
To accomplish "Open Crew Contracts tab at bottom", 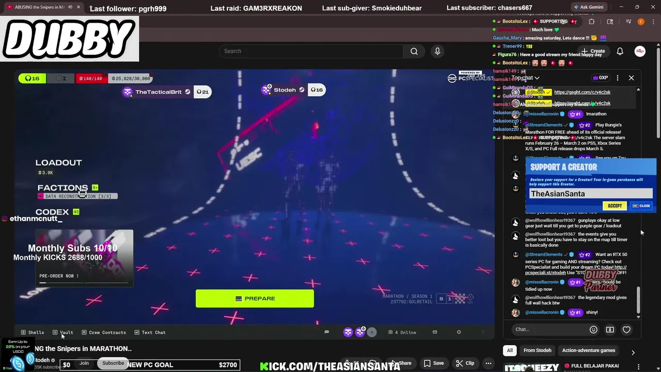I will (104, 333).
